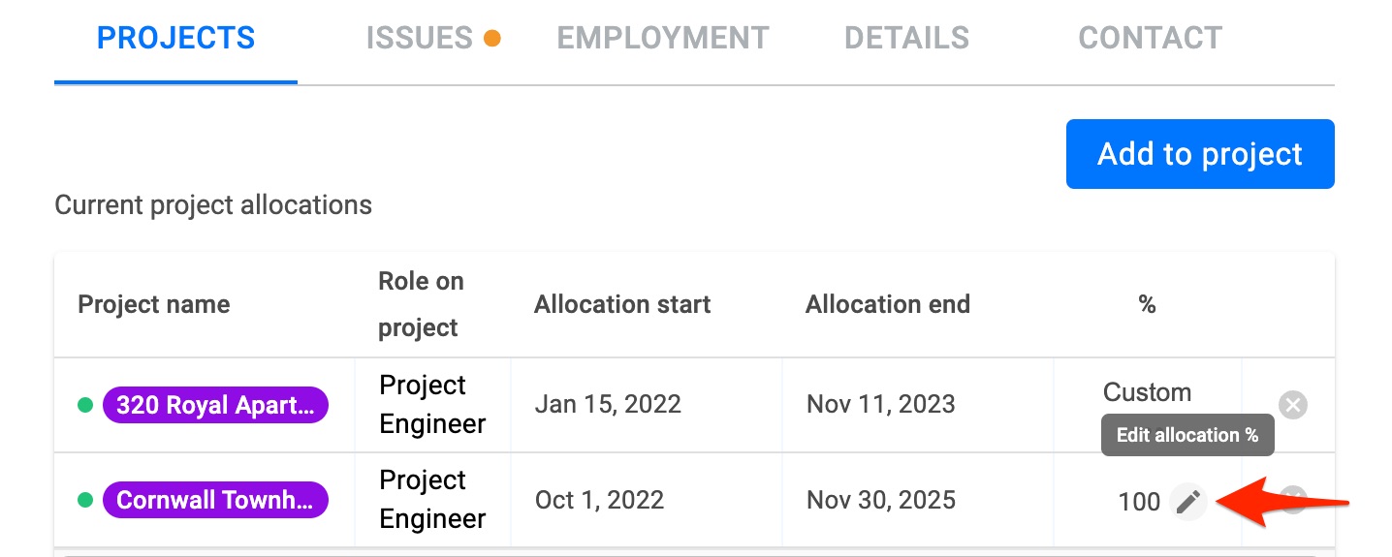Click the % column header
Image resolution: width=1392 pixels, height=557 pixels.
tap(1148, 304)
